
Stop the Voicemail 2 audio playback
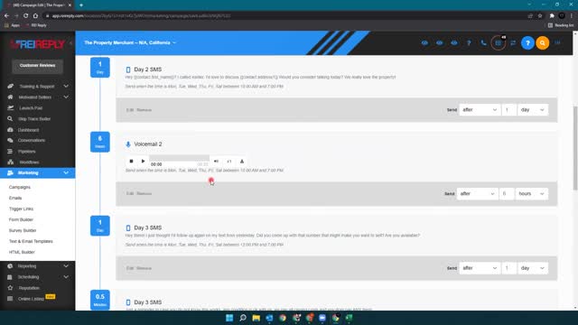pos(131,161)
